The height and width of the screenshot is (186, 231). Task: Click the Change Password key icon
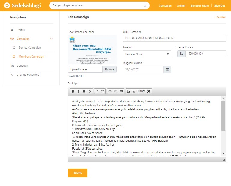click(12, 75)
